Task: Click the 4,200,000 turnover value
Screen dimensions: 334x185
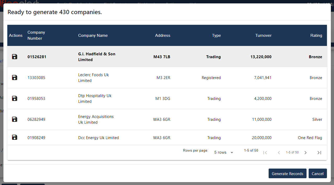Action: pos(263,99)
